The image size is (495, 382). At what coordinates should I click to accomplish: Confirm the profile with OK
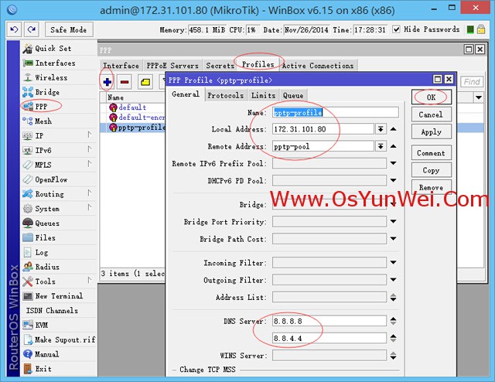click(x=432, y=97)
